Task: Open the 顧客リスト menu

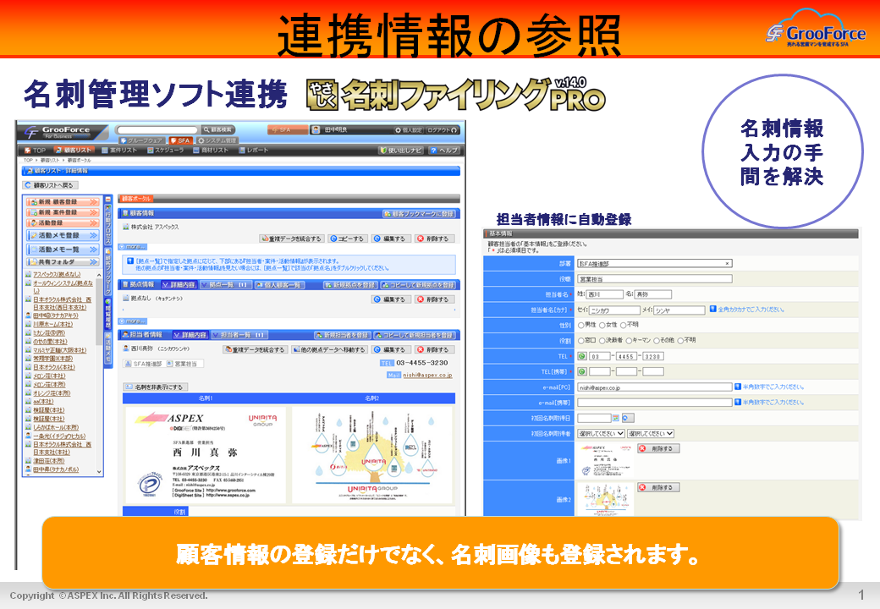Action: pos(74,151)
